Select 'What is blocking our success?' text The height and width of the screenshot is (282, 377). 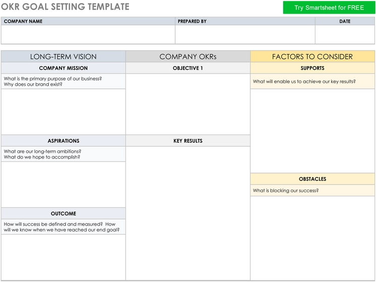(x=286, y=190)
